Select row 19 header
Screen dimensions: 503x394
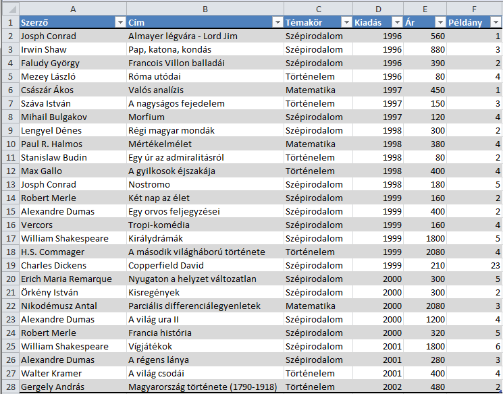coord(11,265)
